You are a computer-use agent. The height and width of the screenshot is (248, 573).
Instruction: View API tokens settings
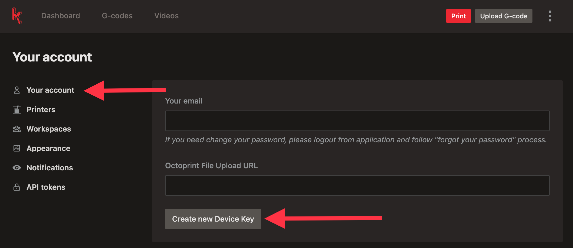(x=46, y=187)
